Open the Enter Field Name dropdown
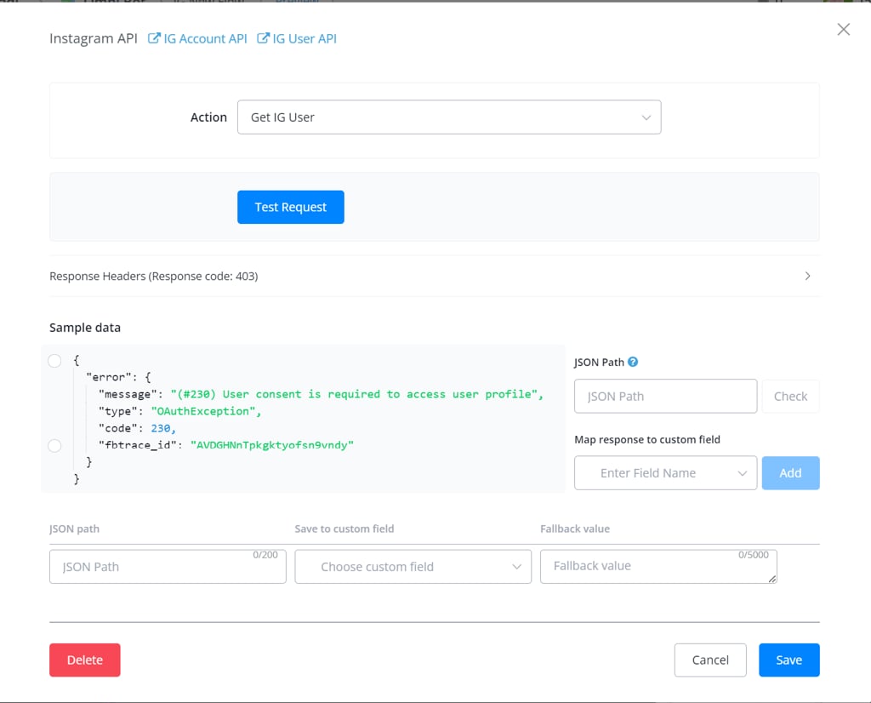This screenshot has height=703, width=871. pos(665,473)
